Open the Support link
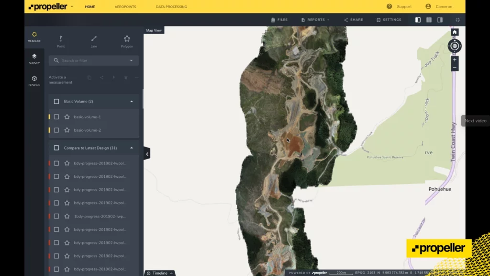 click(x=399, y=7)
